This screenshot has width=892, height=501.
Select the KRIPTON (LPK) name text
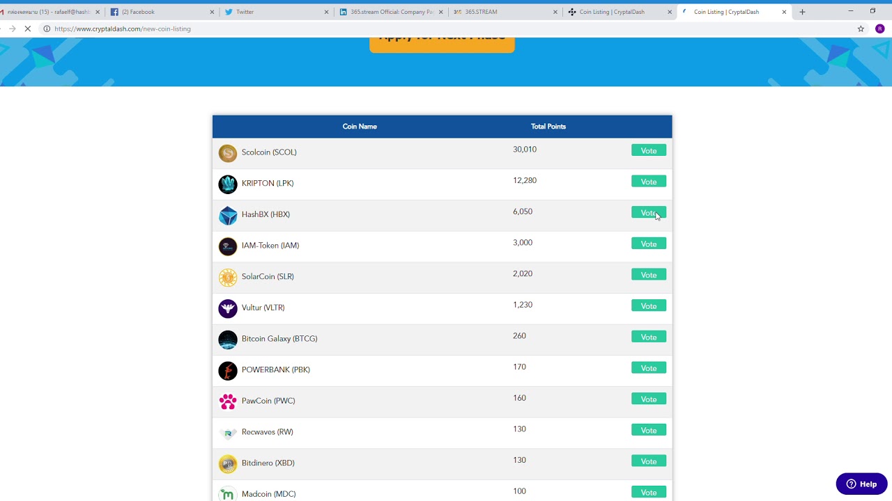(x=268, y=183)
